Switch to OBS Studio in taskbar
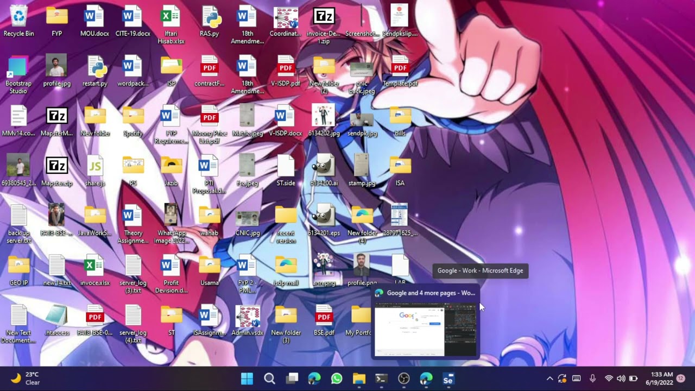This screenshot has height=391, width=695. 403,379
